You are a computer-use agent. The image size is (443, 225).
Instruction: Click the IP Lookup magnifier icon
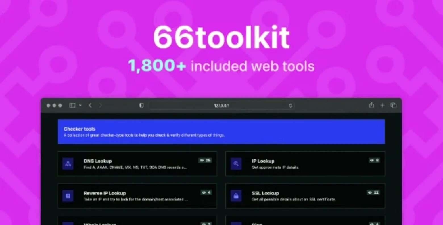tap(236, 164)
